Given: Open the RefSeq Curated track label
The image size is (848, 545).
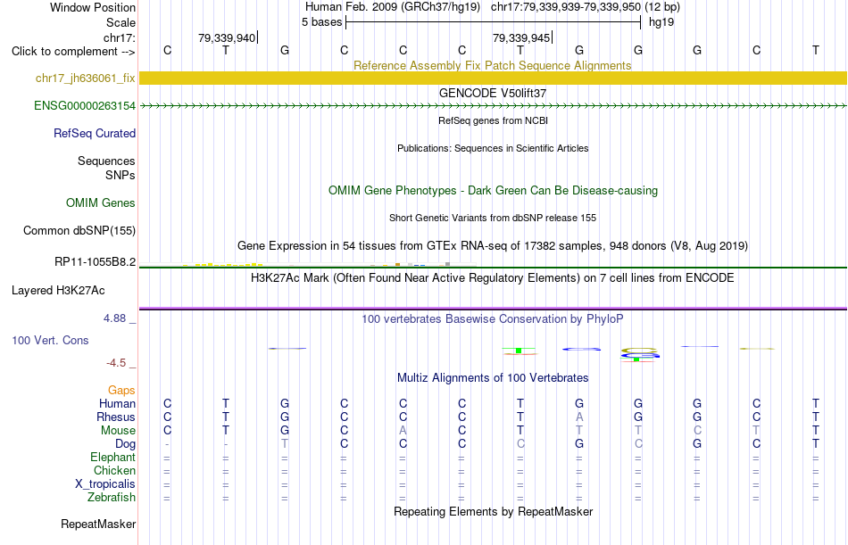Looking at the screenshot, I should tap(95, 133).
